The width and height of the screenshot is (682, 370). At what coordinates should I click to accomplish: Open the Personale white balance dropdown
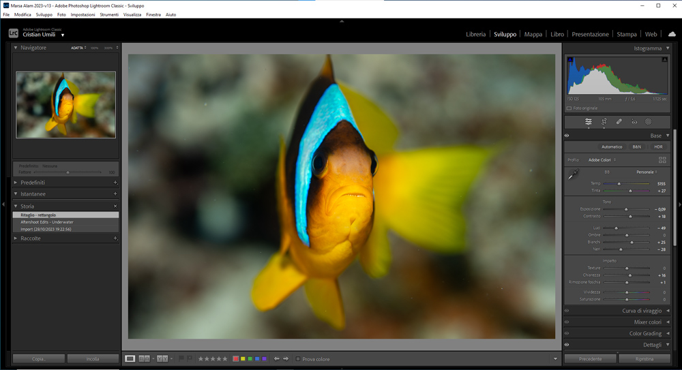(x=646, y=172)
